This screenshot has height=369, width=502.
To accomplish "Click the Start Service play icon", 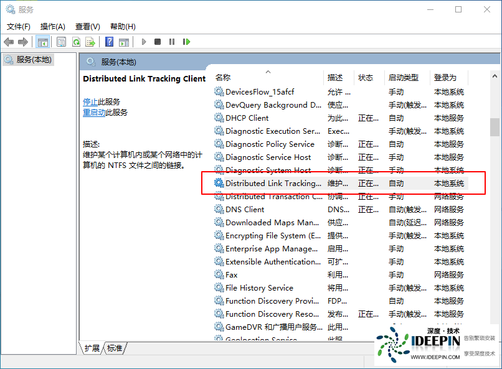I will (144, 42).
